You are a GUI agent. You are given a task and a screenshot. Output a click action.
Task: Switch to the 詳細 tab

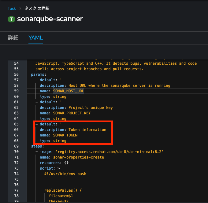[13, 38]
